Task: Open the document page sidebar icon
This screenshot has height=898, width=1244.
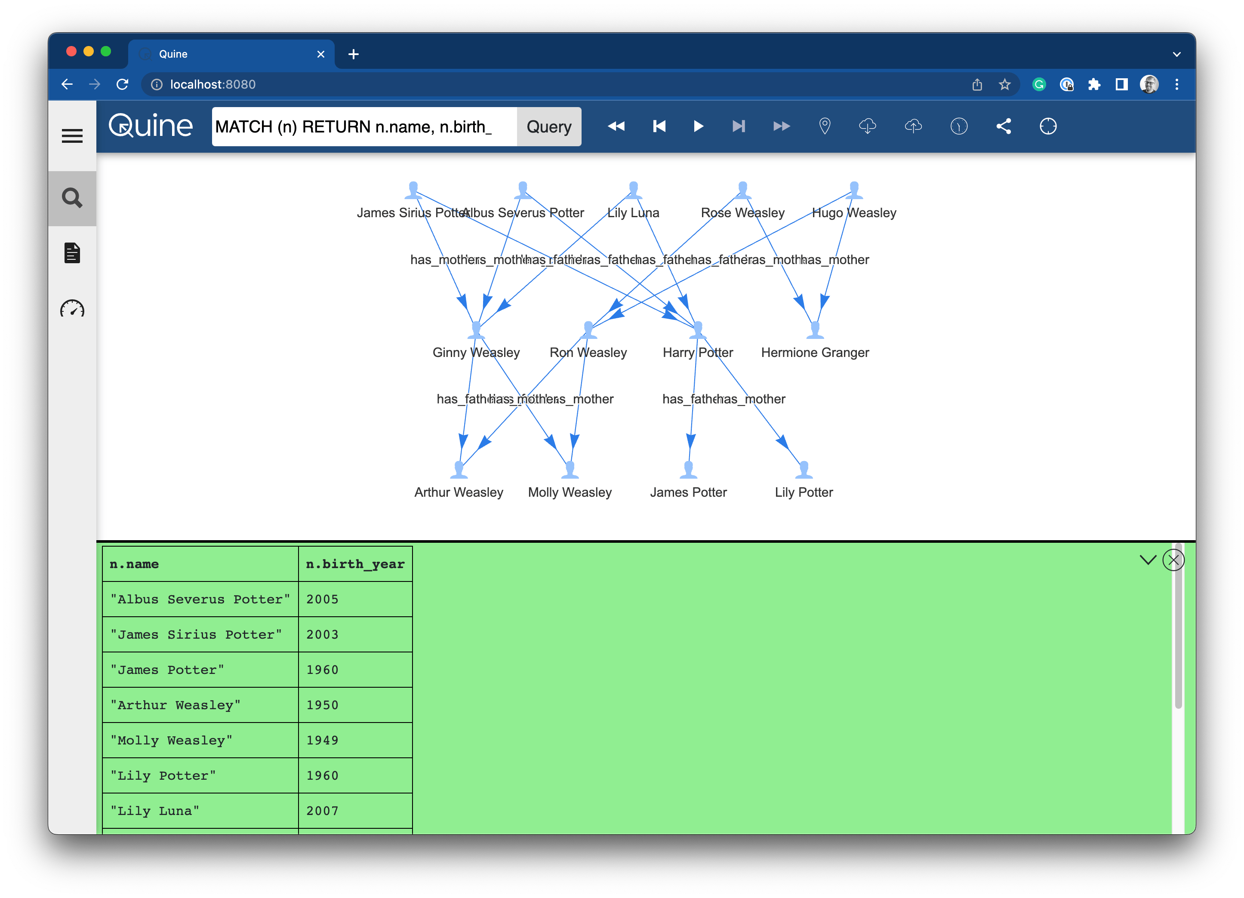Action: [72, 253]
